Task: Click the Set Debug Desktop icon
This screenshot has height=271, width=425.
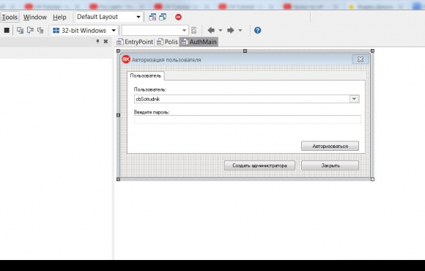Action: [163, 17]
